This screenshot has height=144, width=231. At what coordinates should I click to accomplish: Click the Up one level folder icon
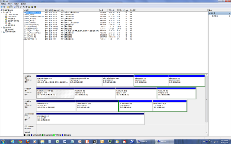click(8, 7)
